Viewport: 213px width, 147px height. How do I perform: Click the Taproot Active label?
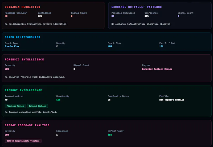click(x=14, y=96)
